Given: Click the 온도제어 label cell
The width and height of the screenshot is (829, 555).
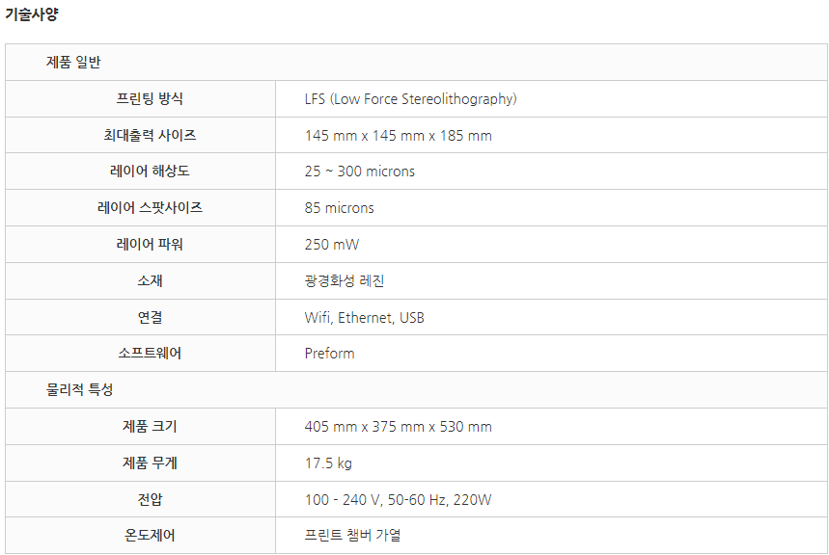Looking at the screenshot, I should (x=141, y=536).
